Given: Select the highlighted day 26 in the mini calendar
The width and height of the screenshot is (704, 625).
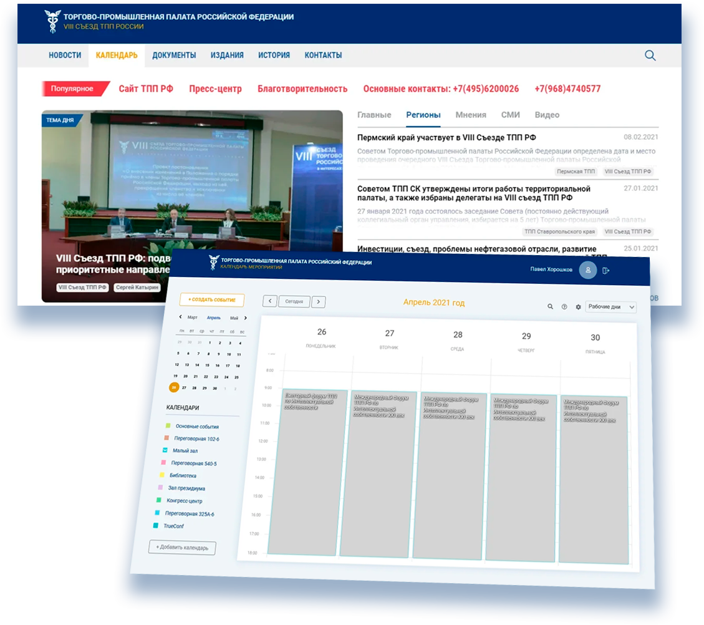Looking at the screenshot, I should tap(174, 387).
